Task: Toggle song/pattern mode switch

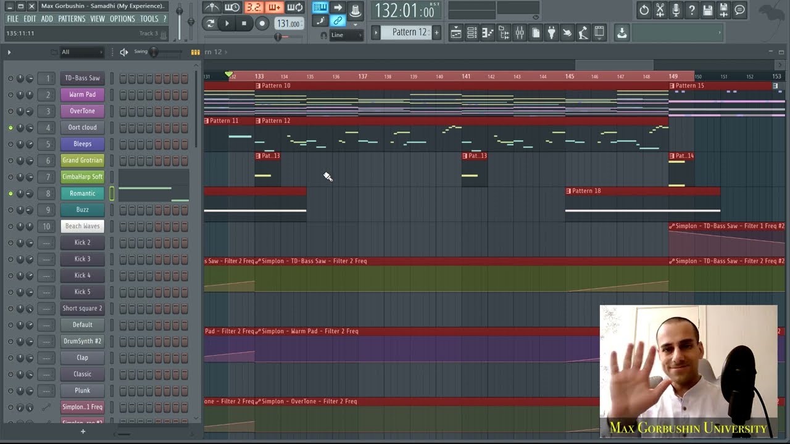Action: [210, 23]
